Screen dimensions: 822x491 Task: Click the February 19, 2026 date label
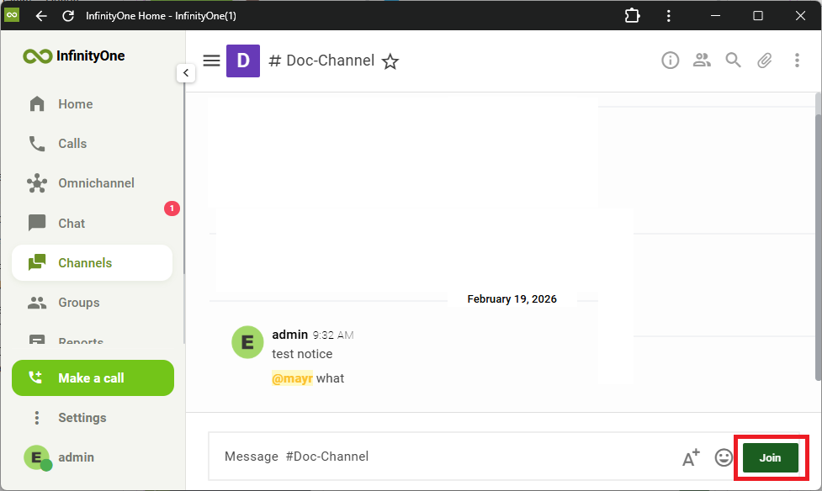click(512, 299)
